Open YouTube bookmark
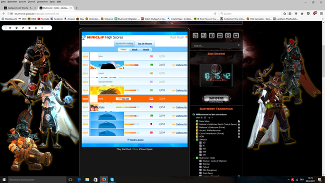 coord(43,19)
